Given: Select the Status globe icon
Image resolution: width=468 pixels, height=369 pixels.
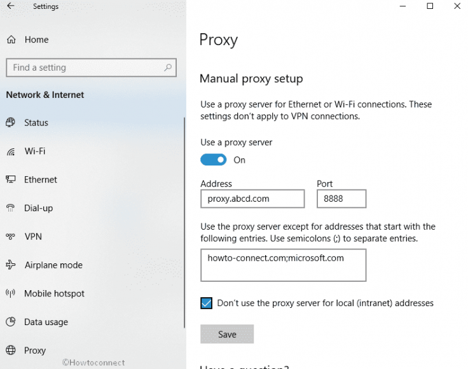Looking at the screenshot, I should [x=10, y=122].
